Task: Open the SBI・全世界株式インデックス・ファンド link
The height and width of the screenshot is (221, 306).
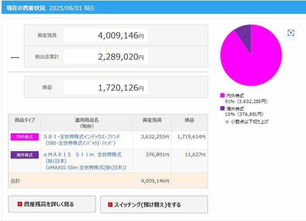Action: click(x=82, y=137)
